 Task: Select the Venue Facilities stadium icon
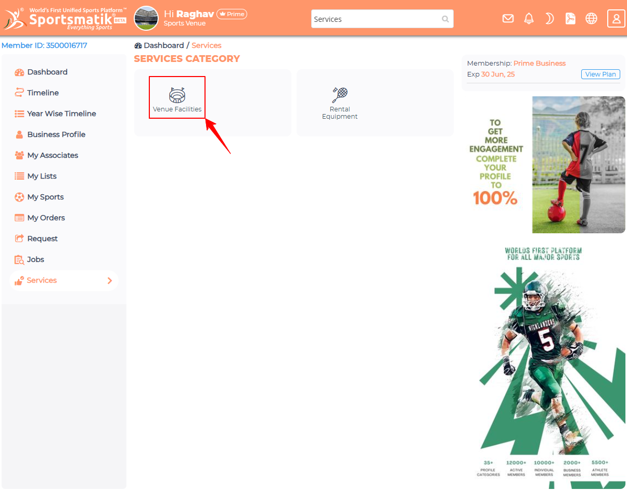click(177, 95)
